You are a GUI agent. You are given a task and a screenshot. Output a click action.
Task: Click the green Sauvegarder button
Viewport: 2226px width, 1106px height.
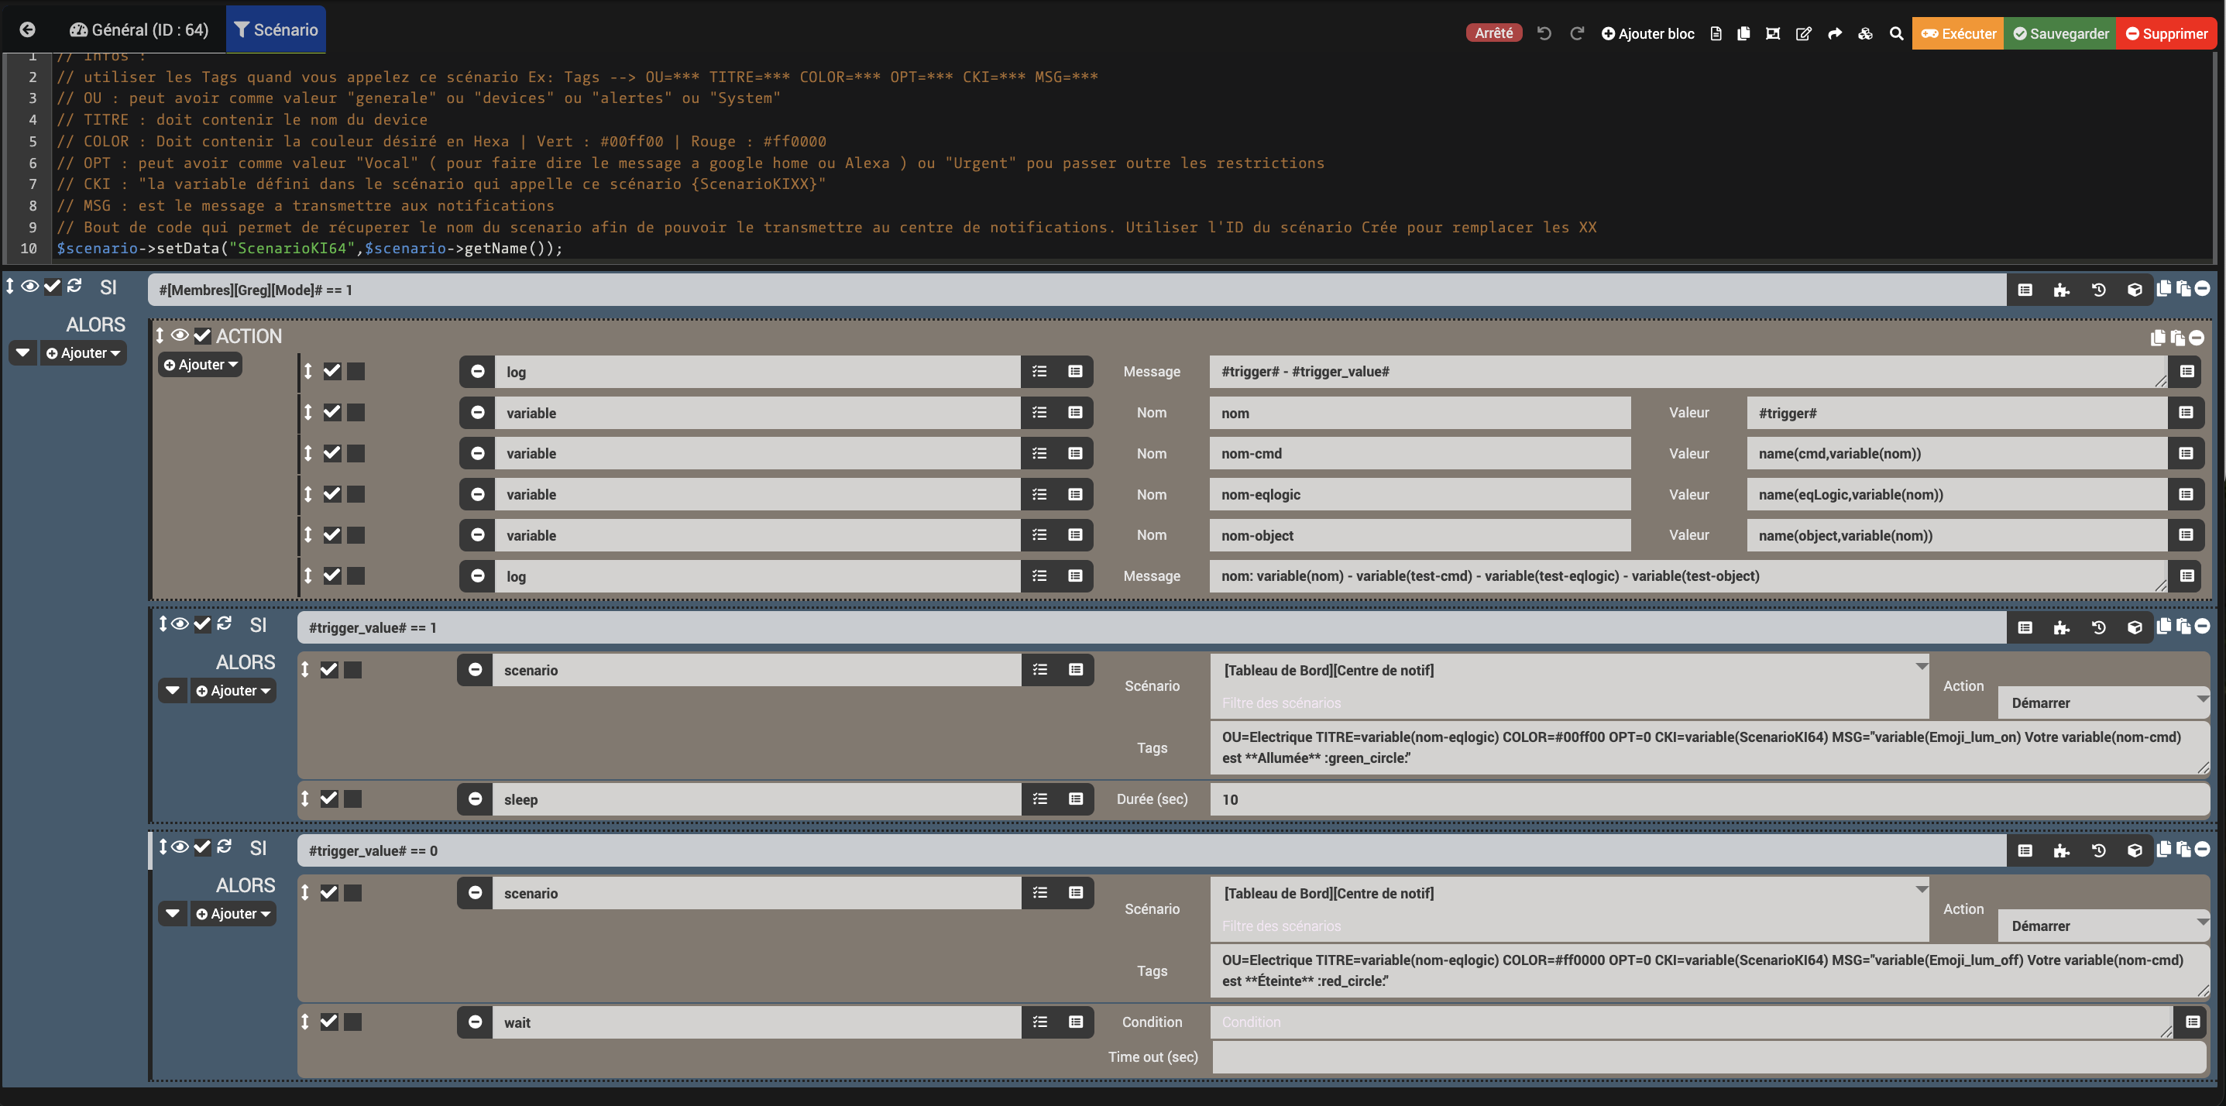(x=2060, y=34)
